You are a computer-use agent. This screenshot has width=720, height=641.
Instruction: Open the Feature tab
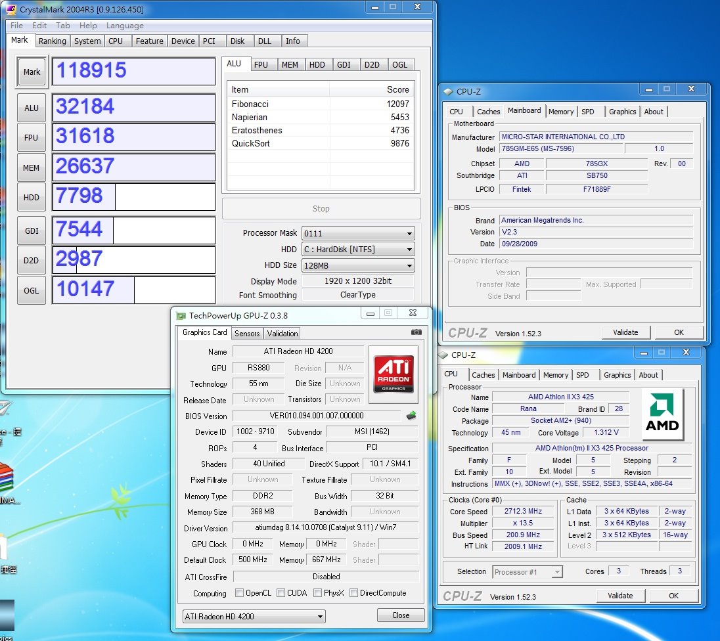click(x=149, y=41)
